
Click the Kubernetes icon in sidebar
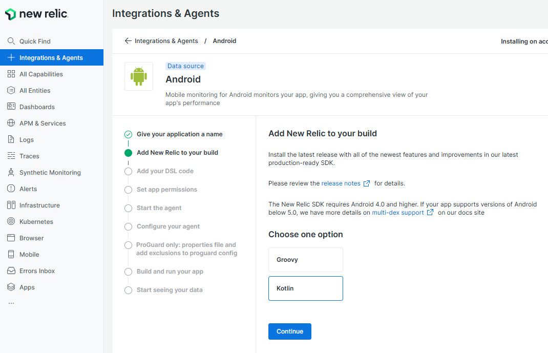(11, 222)
